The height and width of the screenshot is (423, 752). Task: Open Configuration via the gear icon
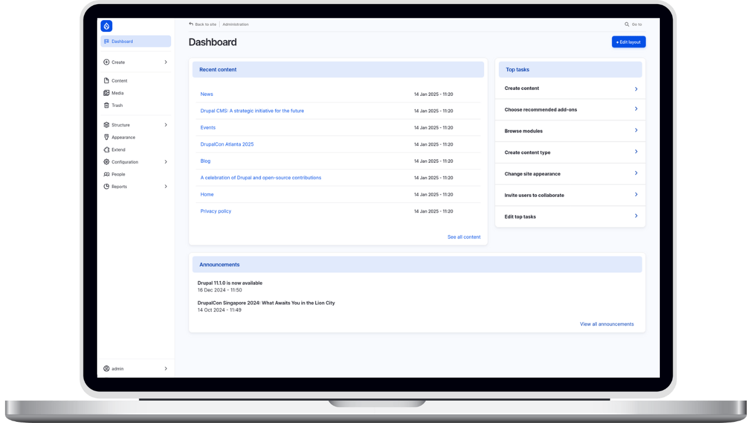[106, 162]
